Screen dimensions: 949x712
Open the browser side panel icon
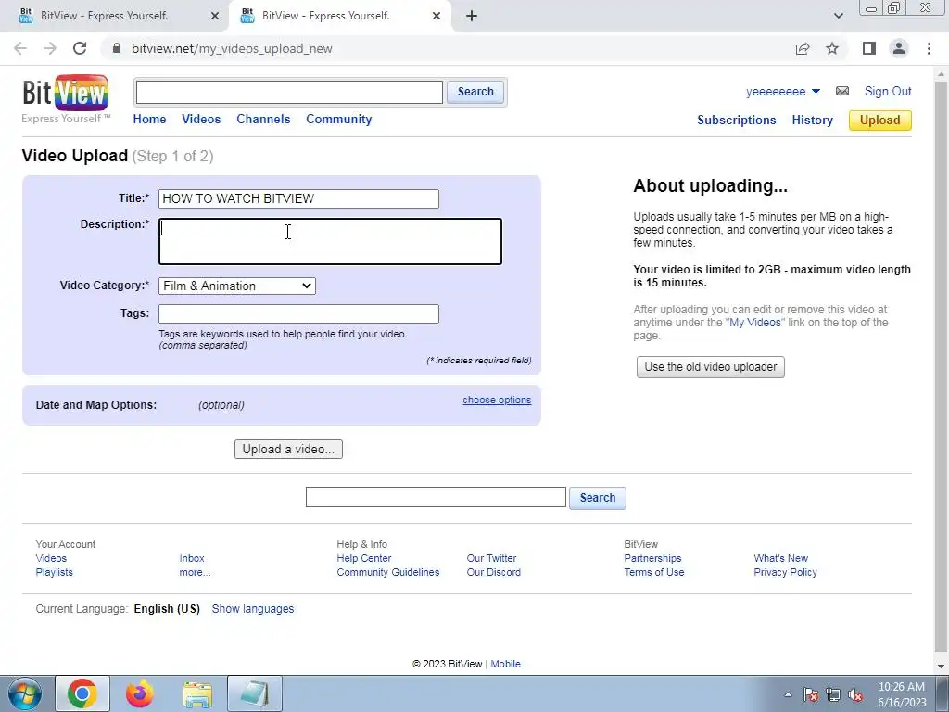pyautogui.click(x=869, y=48)
